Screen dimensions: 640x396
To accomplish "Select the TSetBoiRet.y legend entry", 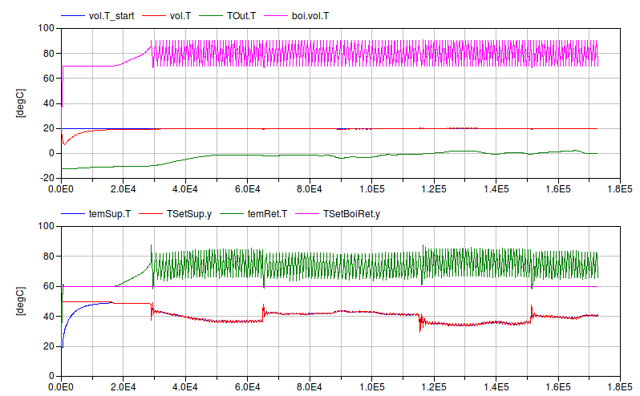I will [x=349, y=215].
